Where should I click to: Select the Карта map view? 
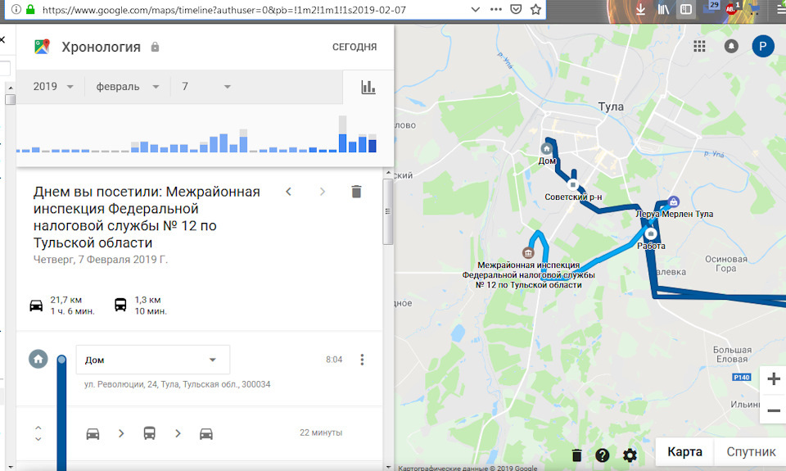point(684,452)
